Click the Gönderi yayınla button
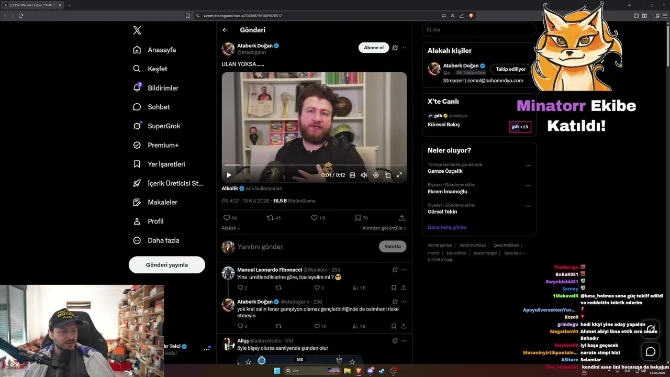The image size is (670, 377). click(167, 264)
